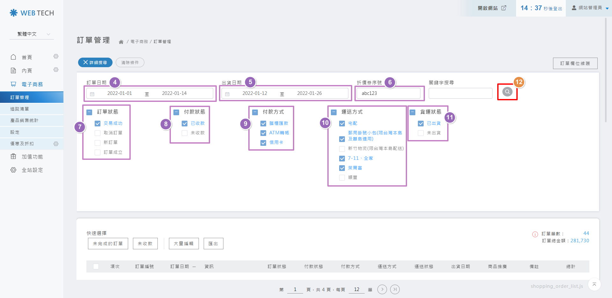This screenshot has width=612, height=298.
Task: Jump to last page arrow icon
Action: tap(395, 289)
